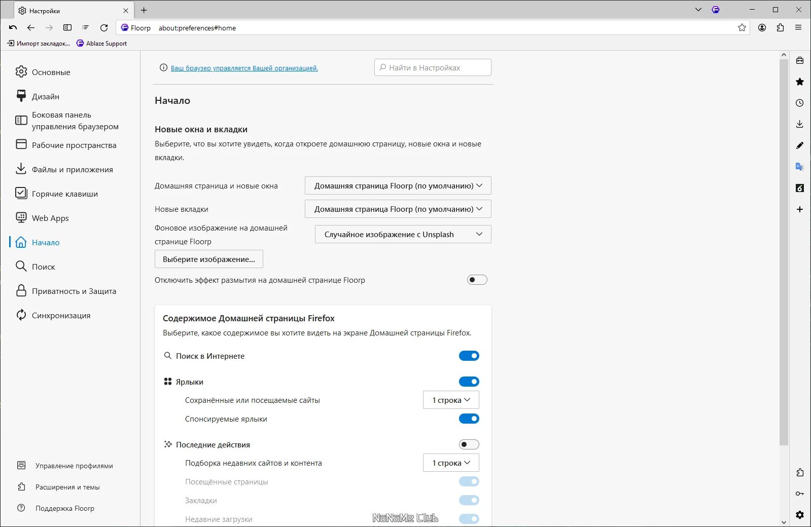Open a new tab with plus button
The width and height of the screenshot is (811, 527).
(144, 10)
